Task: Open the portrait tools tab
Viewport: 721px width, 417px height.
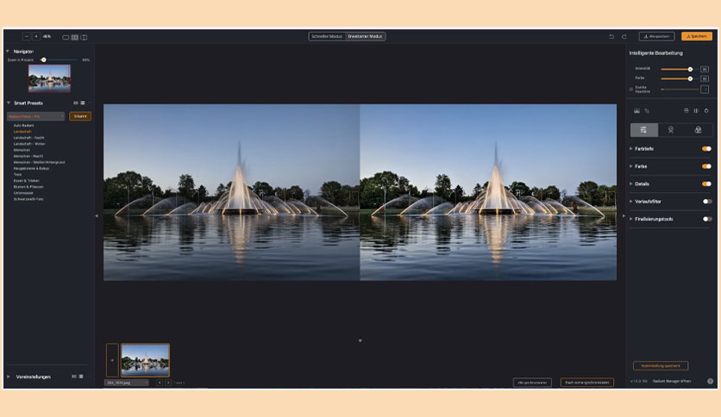Action: (671, 130)
